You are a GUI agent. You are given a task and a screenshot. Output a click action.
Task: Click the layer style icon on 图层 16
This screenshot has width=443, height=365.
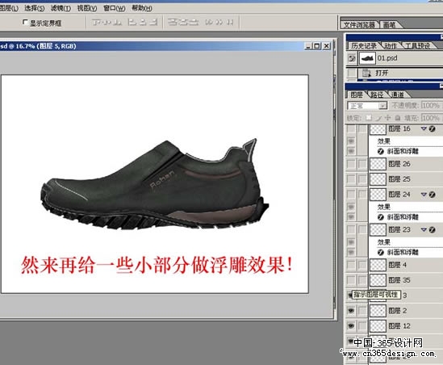coord(432,128)
